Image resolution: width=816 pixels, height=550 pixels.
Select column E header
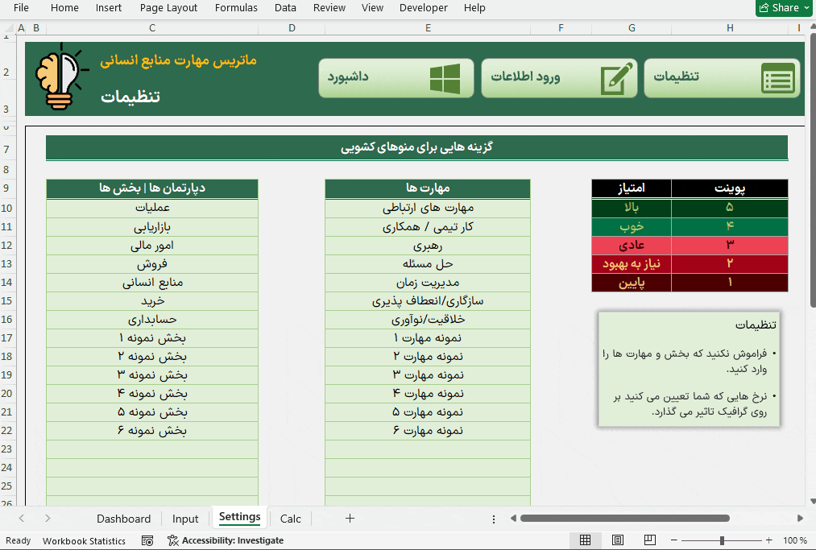pos(428,28)
